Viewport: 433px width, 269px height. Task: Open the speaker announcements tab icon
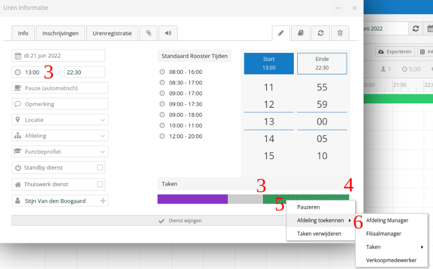168,33
